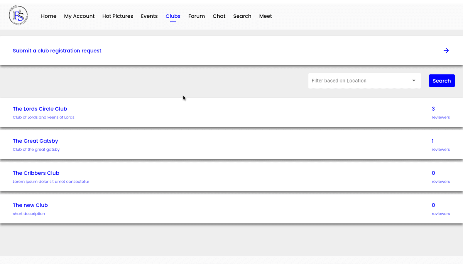
Task: Open the Meet menu item
Action: [x=265, y=16]
